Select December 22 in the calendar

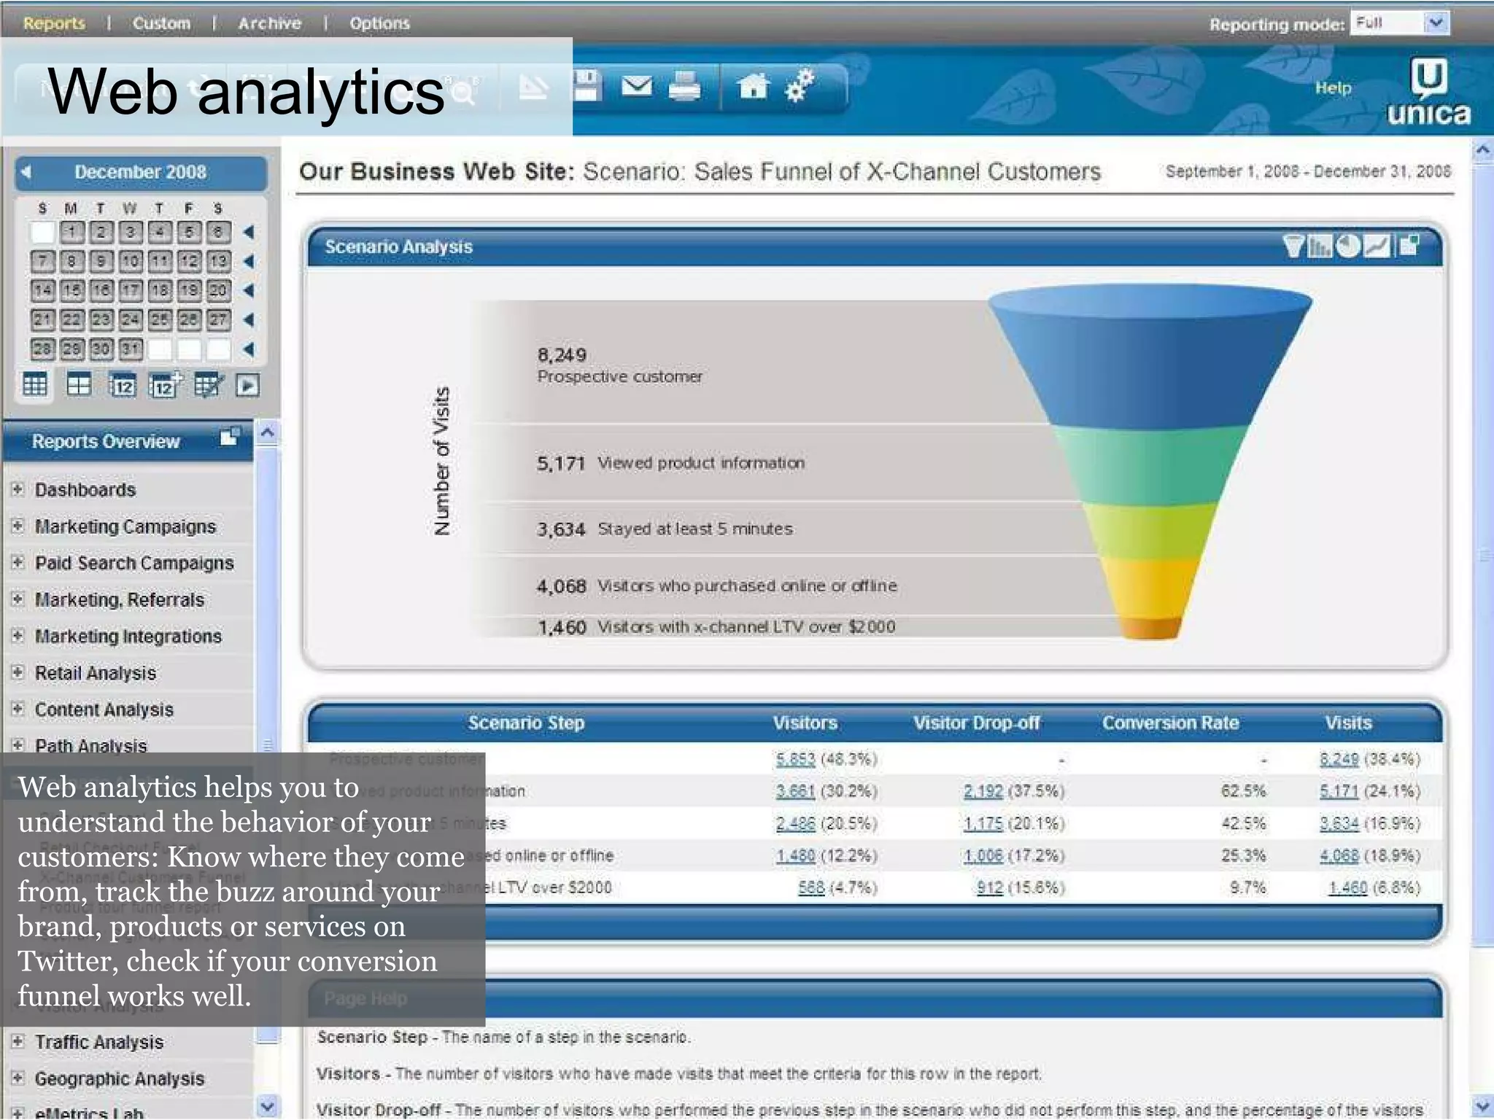pos(71,319)
